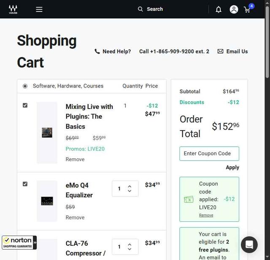
Task: Open Mixing Live with Plugins product thumbnail
Action: point(47,133)
